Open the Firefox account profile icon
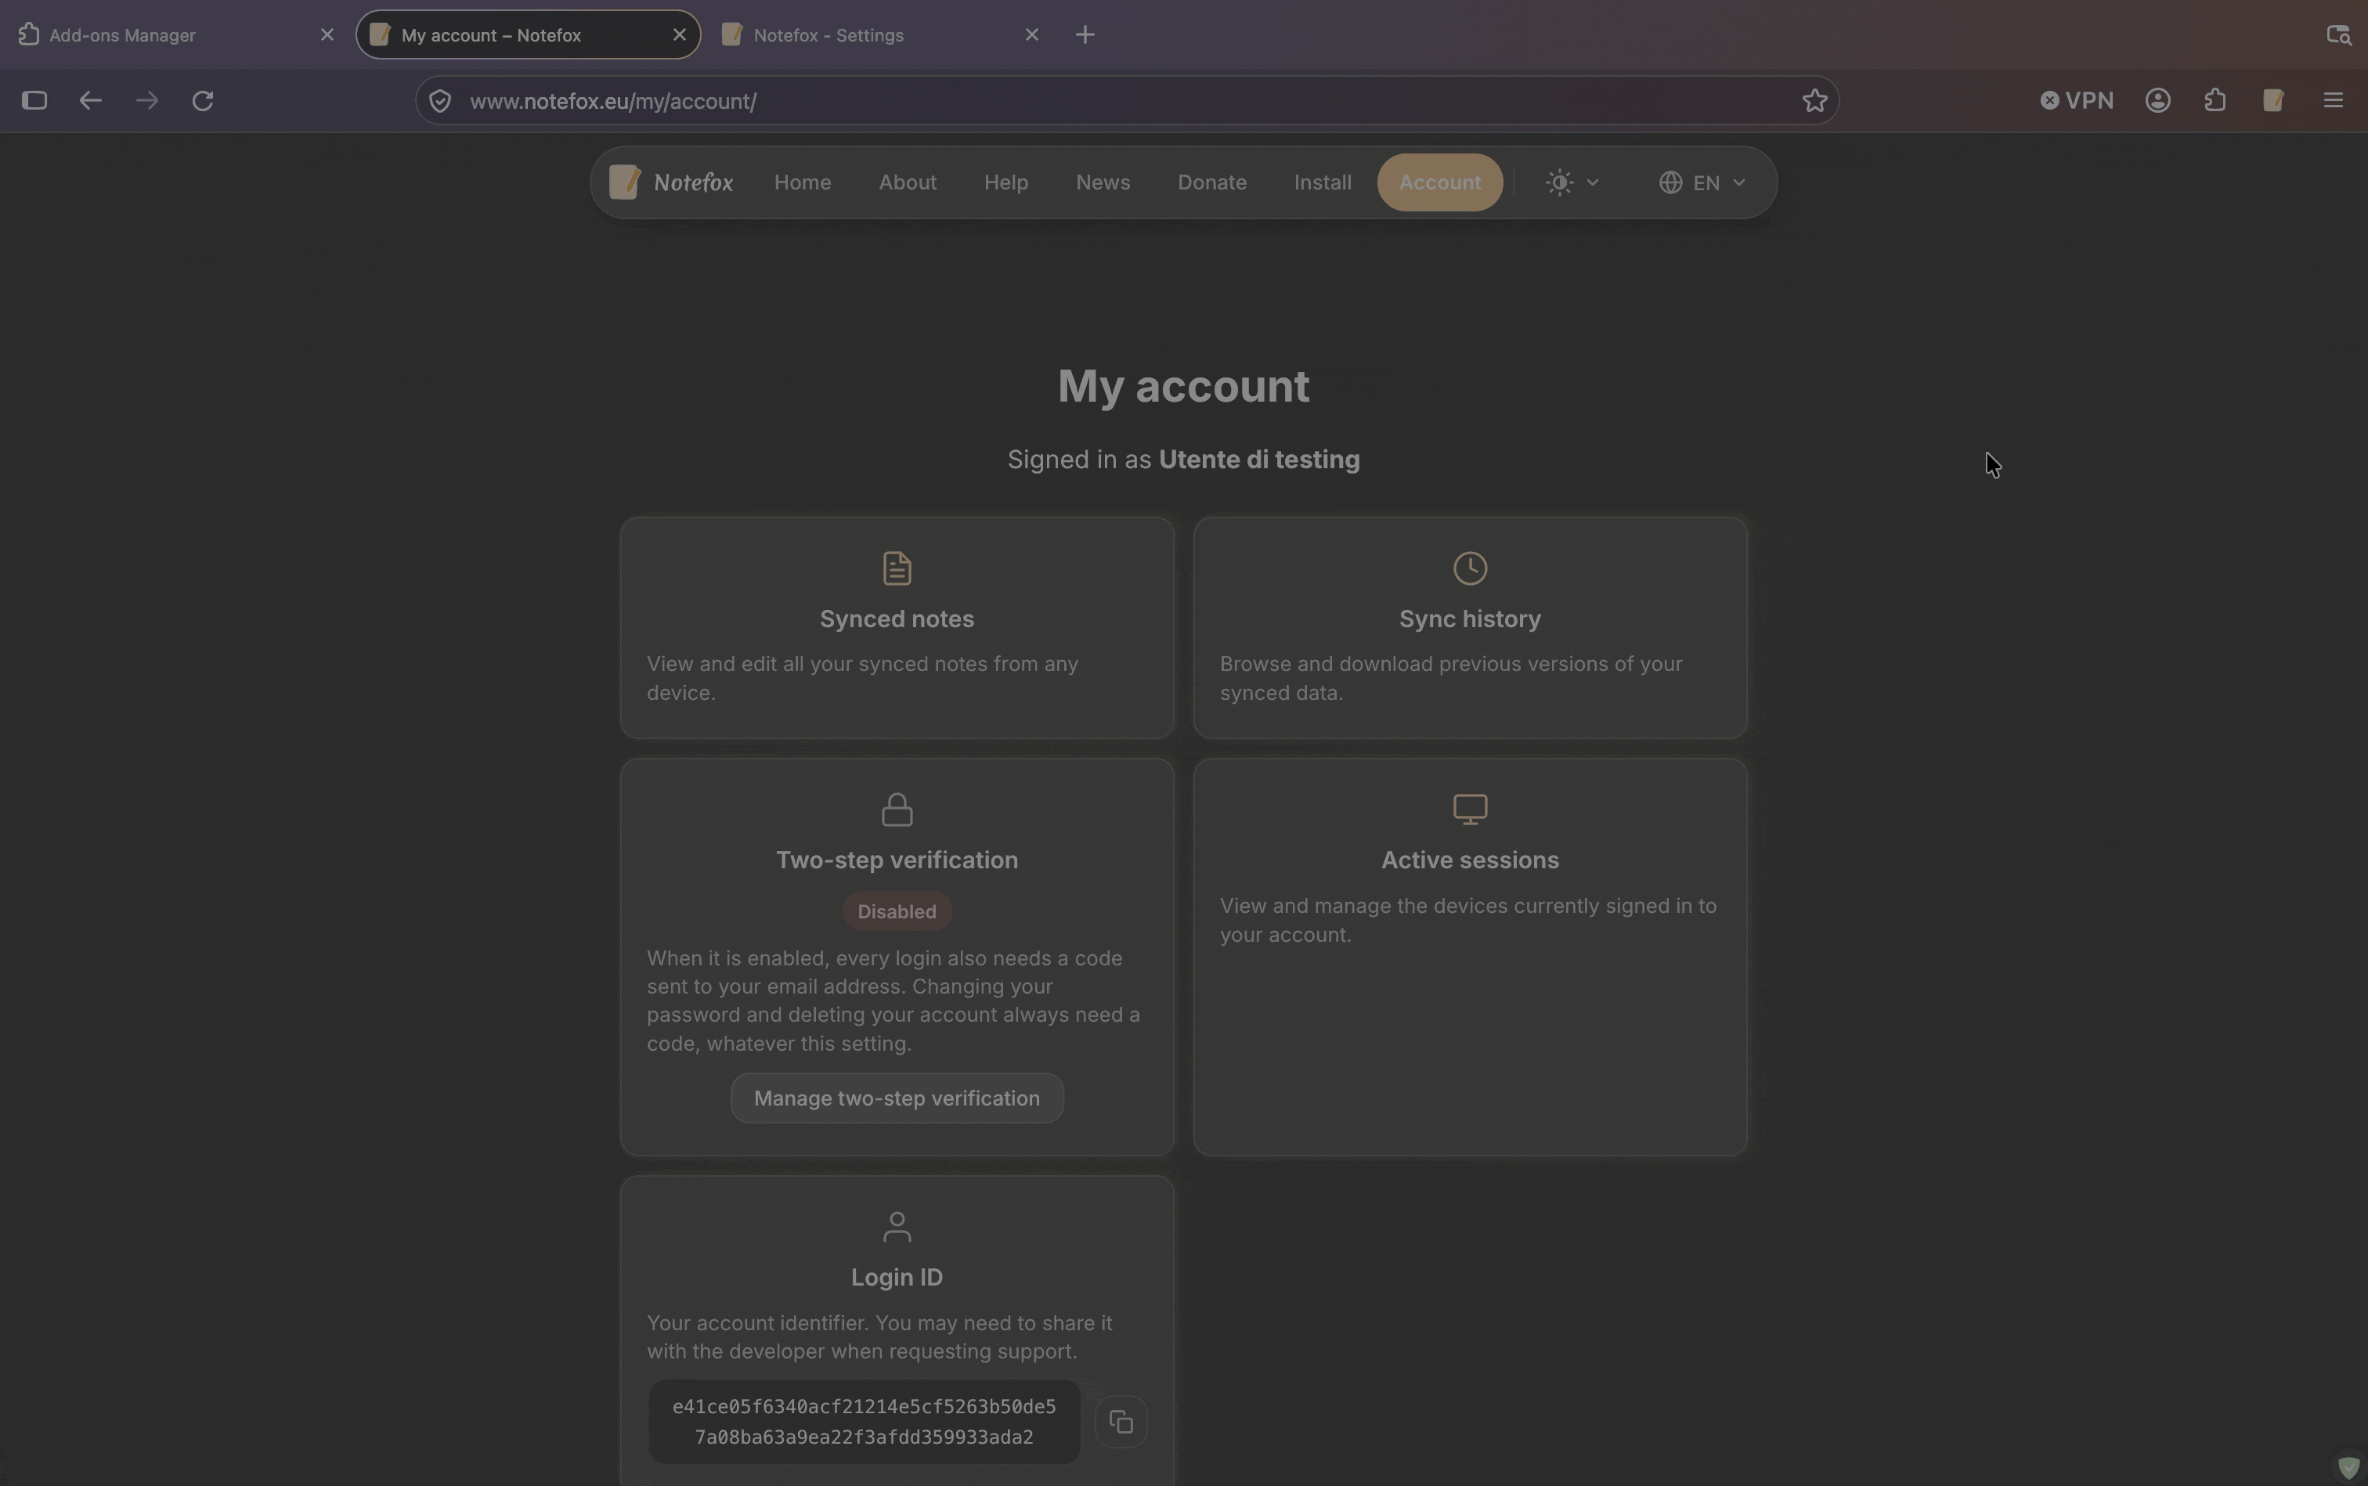2368x1486 pixels. (x=2157, y=100)
